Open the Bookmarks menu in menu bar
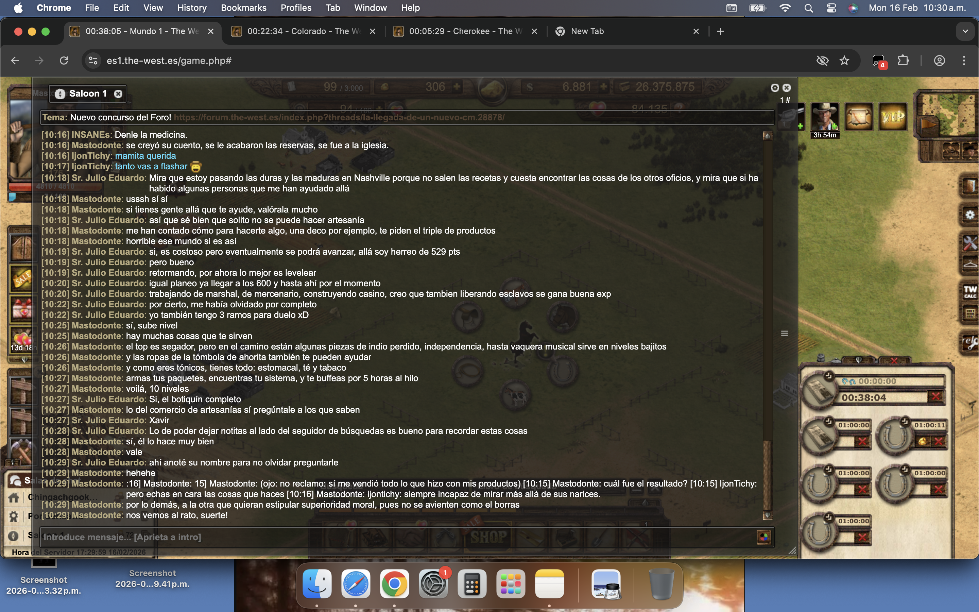The width and height of the screenshot is (979, 612). pos(243,8)
